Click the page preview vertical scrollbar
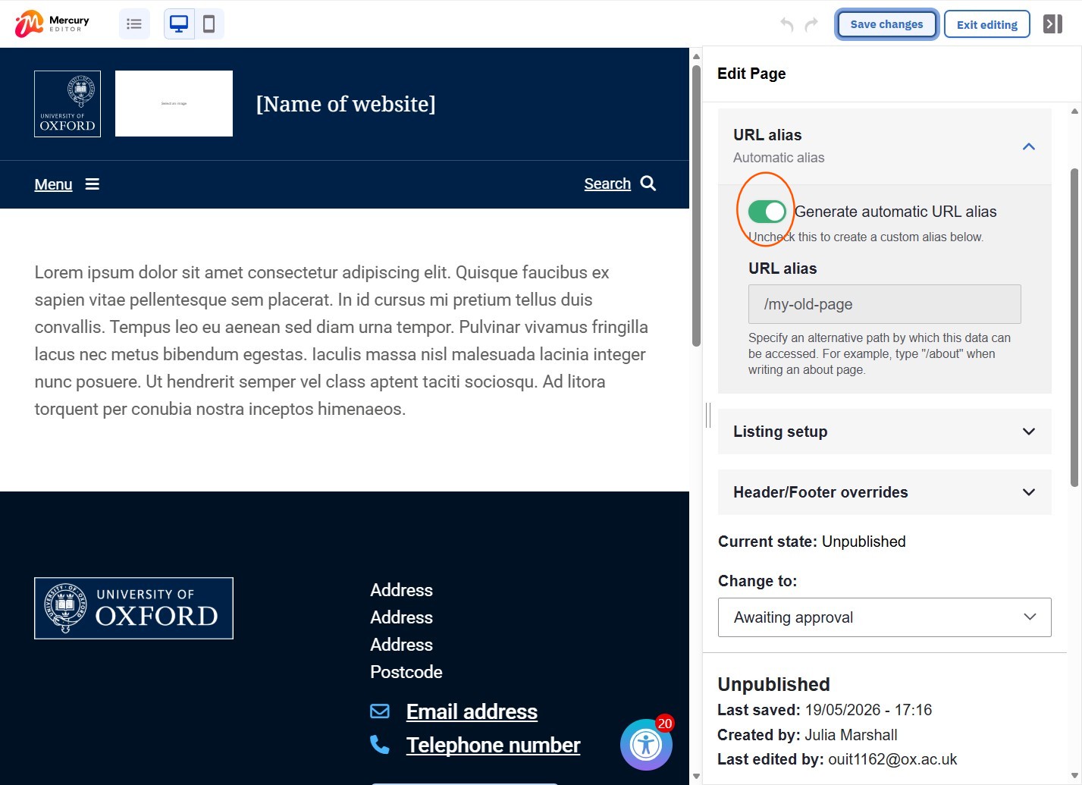Screen dimensions: 1082x785 696,205
